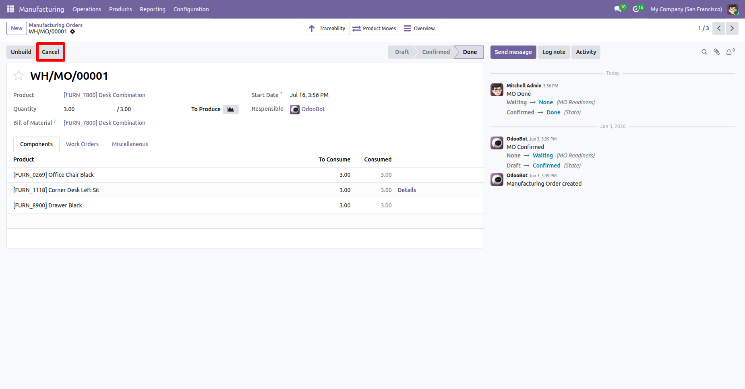Show followers with the person icon
This screenshot has height=389, width=745.
click(730, 52)
